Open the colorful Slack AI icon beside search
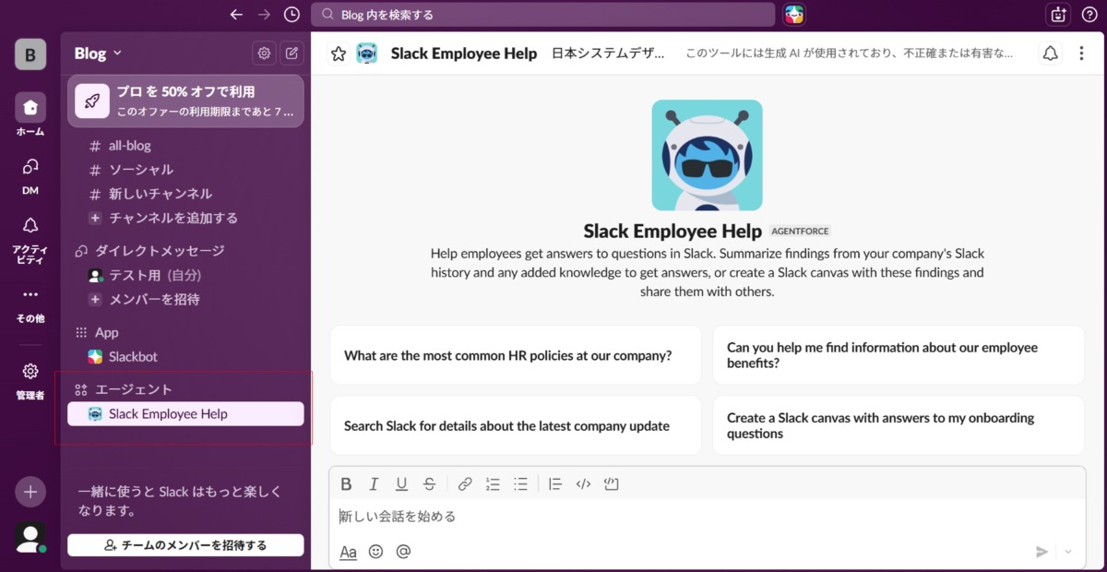This screenshot has width=1107, height=572. 793,15
